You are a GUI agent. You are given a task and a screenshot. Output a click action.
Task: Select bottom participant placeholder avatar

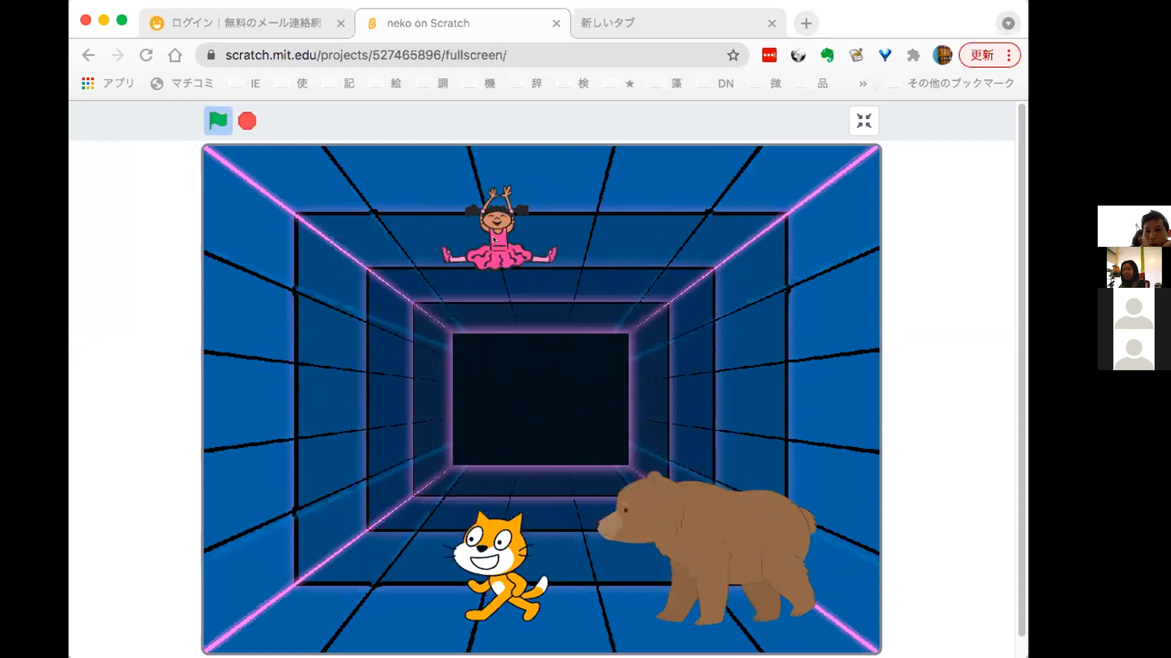click(x=1134, y=350)
